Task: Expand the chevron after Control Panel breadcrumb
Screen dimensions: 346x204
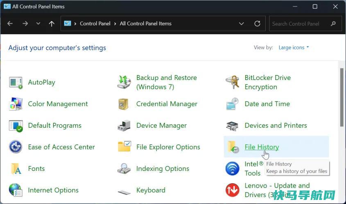Action: 115,24
